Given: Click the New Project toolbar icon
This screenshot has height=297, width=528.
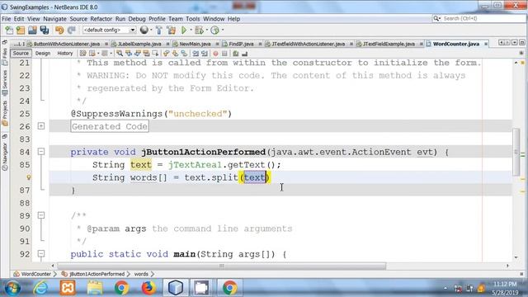Looking at the screenshot, I should (21, 31).
